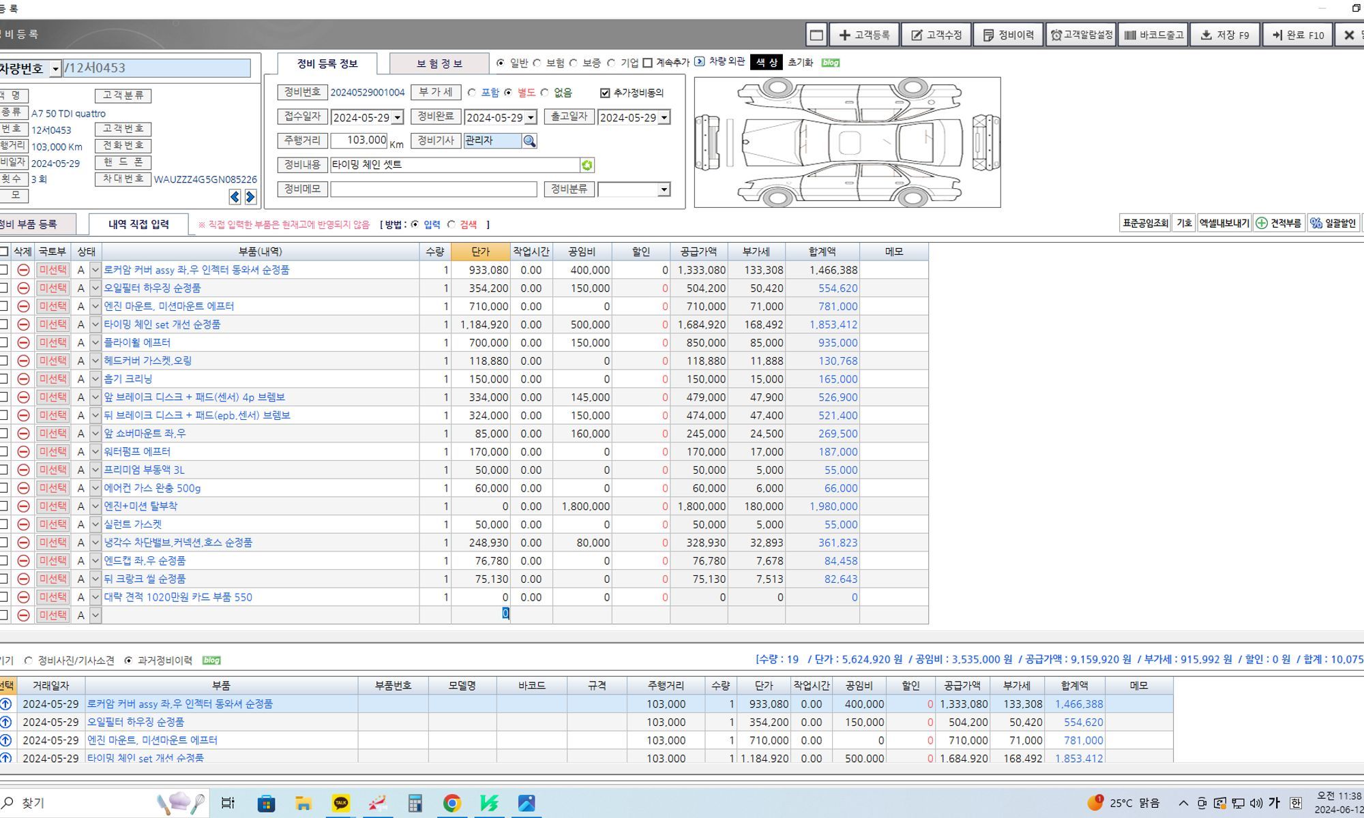Click 완료 F10 complete button

1297,35
